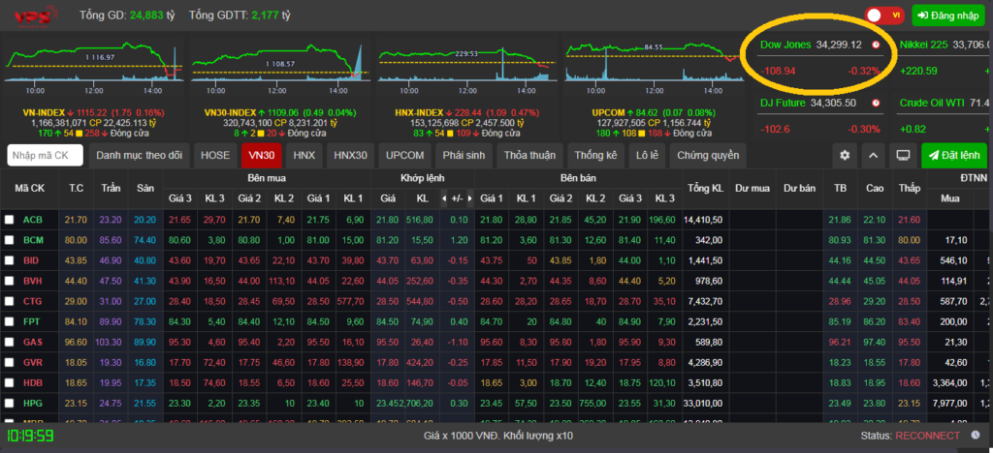The height and width of the screenshot is (453, 993).
Task: Click the Tổng GDTT 2,177 tỷ value
Action: [272, 15]
